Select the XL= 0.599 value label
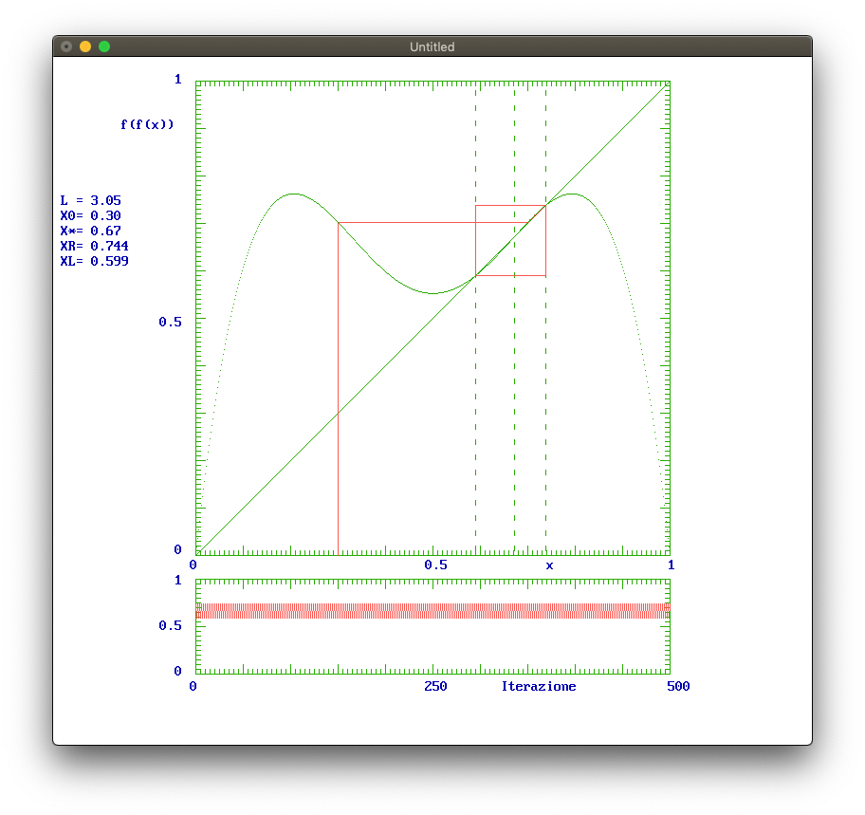Image resolution: width=865 pixels, height=815 pixels. coord(94,261)
